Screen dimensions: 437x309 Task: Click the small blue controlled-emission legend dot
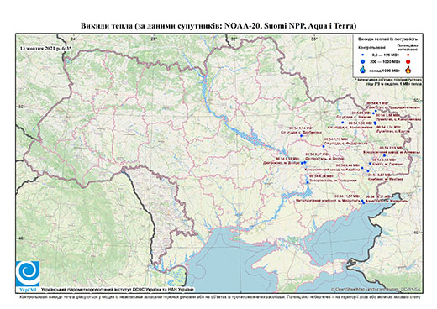[x=363, y=55]
